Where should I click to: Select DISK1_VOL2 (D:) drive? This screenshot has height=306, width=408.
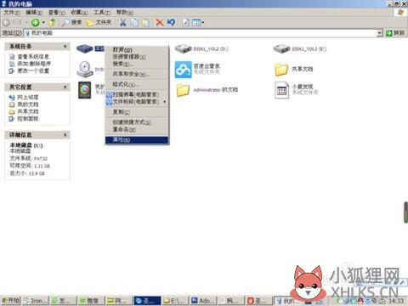(201, 49)
